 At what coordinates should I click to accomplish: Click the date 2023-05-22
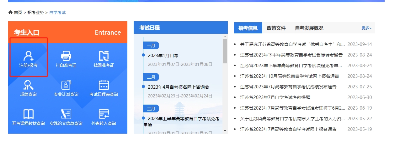[360, 119]
